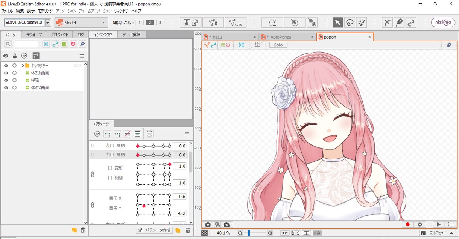This screenshot has height=239, width=459.
Task: Create a rotation deformer
Action: 295,23
